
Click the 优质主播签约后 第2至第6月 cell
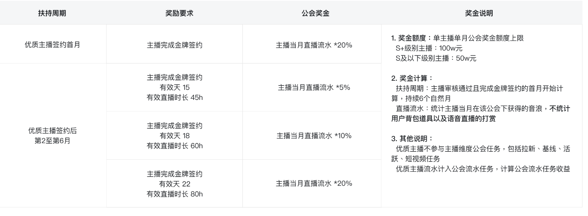(x=52, y=136)
